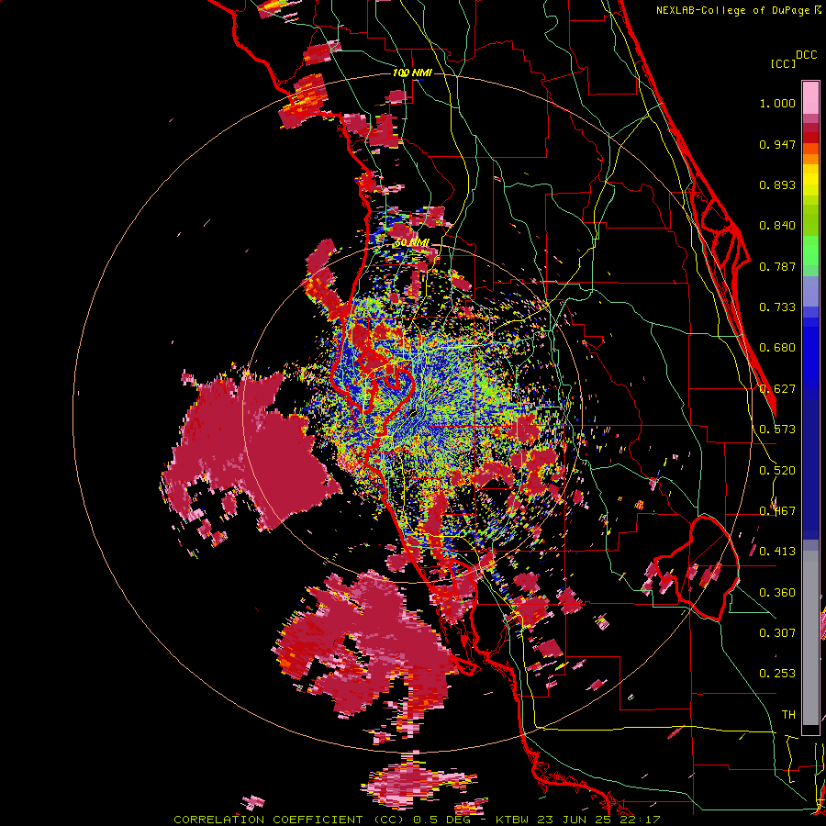Select the 0.893 scale value

777,184
